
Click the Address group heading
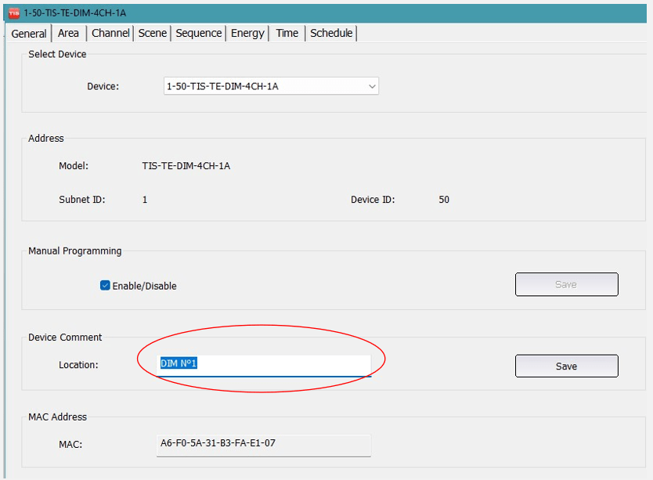tap(46, 139)
